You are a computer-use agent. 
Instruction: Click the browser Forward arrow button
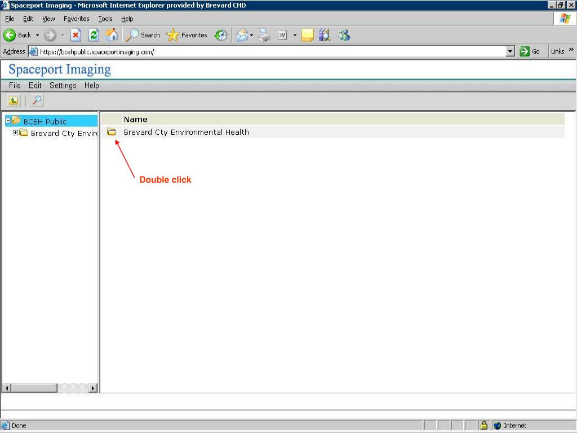[50, 36]
